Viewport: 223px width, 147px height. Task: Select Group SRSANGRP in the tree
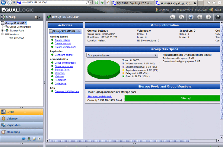pos(15,23)
